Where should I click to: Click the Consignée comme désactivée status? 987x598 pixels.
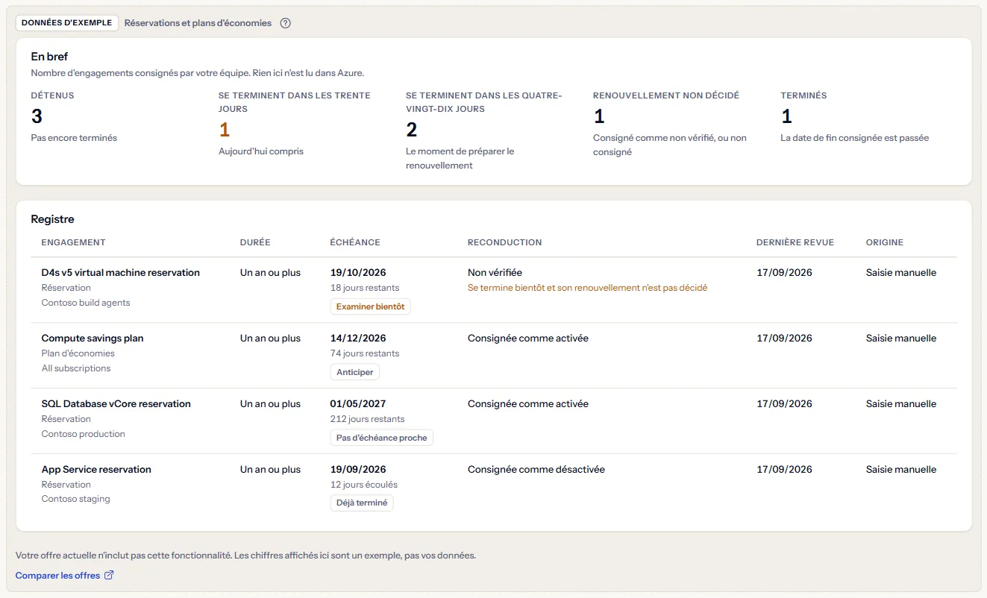click(536, 470)
